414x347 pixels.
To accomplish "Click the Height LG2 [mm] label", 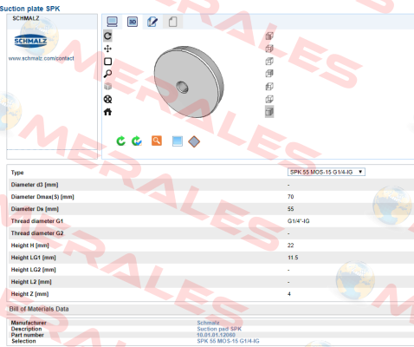I will (34, 270).
